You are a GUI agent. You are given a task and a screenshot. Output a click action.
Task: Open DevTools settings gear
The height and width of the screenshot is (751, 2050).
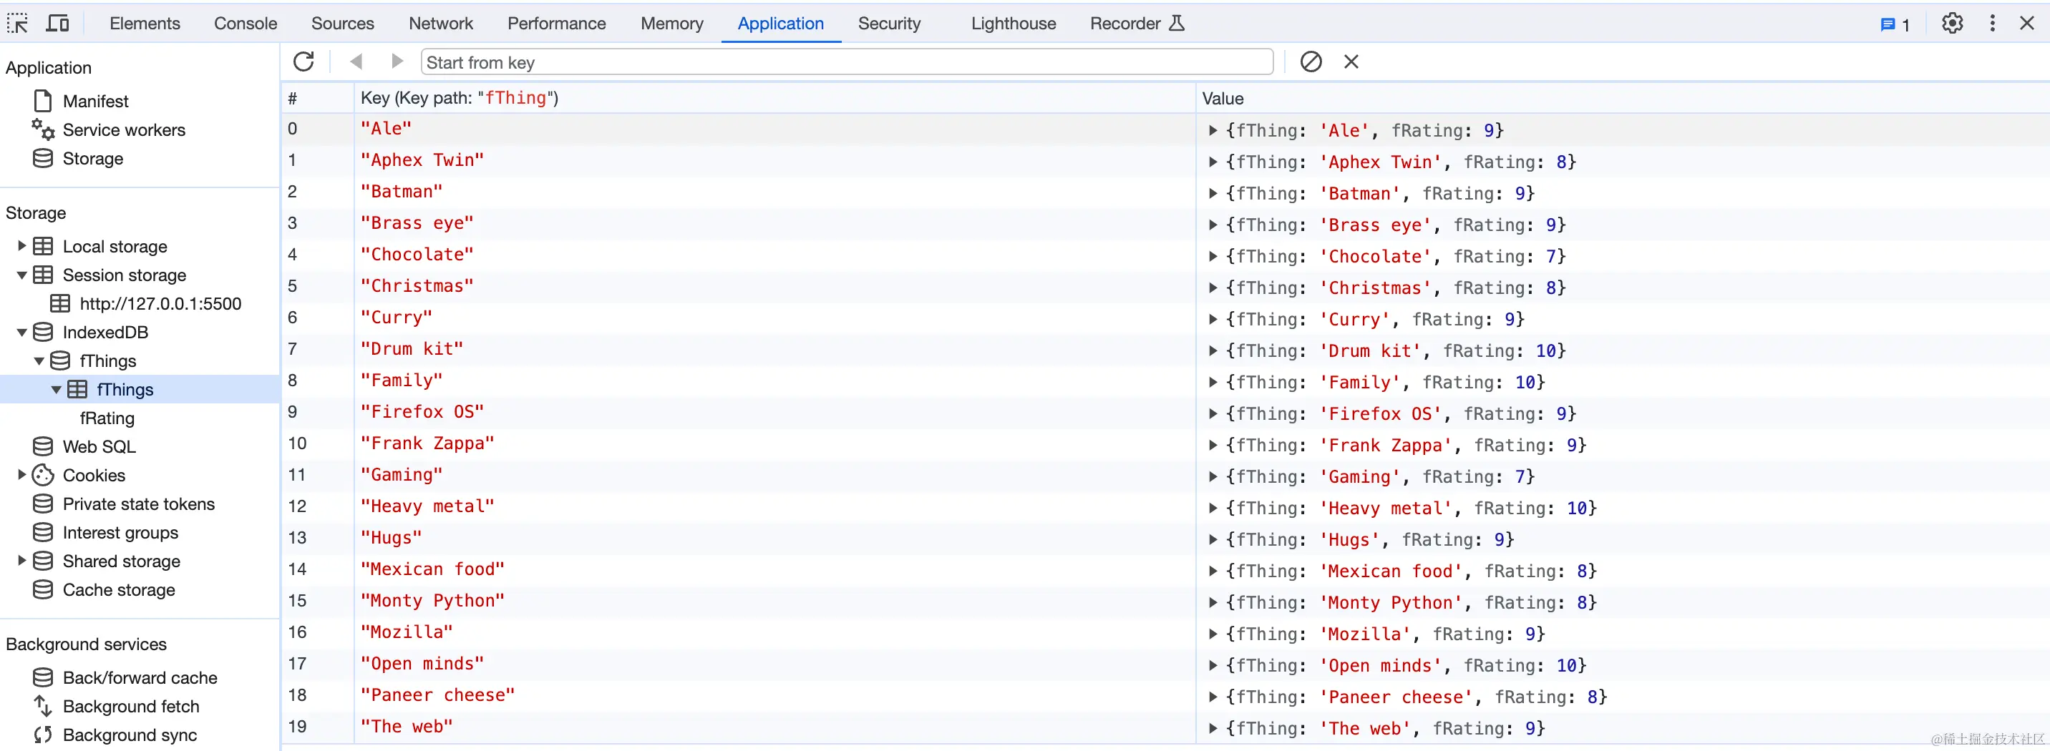point(1952,23)
